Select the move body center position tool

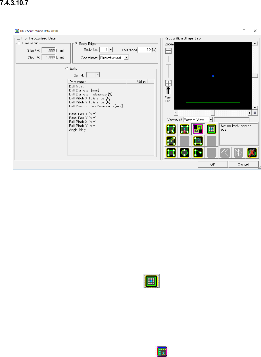[198, 129]
